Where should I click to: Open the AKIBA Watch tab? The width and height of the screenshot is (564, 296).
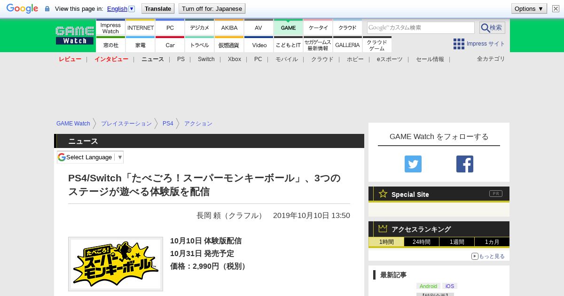(229, 28)
